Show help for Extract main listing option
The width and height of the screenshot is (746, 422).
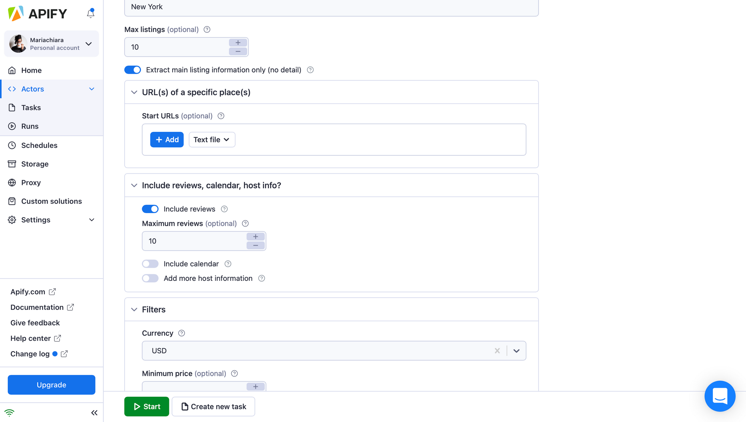click(310, 70)
